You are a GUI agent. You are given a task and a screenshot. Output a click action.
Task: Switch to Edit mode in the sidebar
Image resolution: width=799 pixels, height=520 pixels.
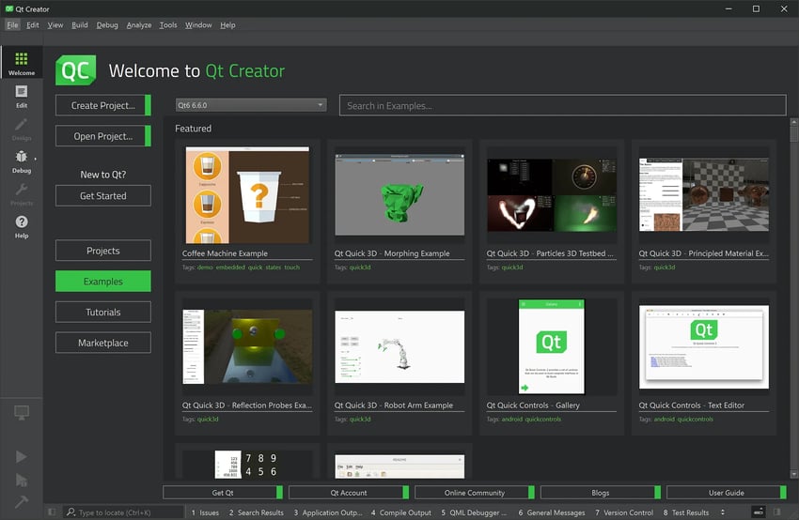tap(21, 96)
